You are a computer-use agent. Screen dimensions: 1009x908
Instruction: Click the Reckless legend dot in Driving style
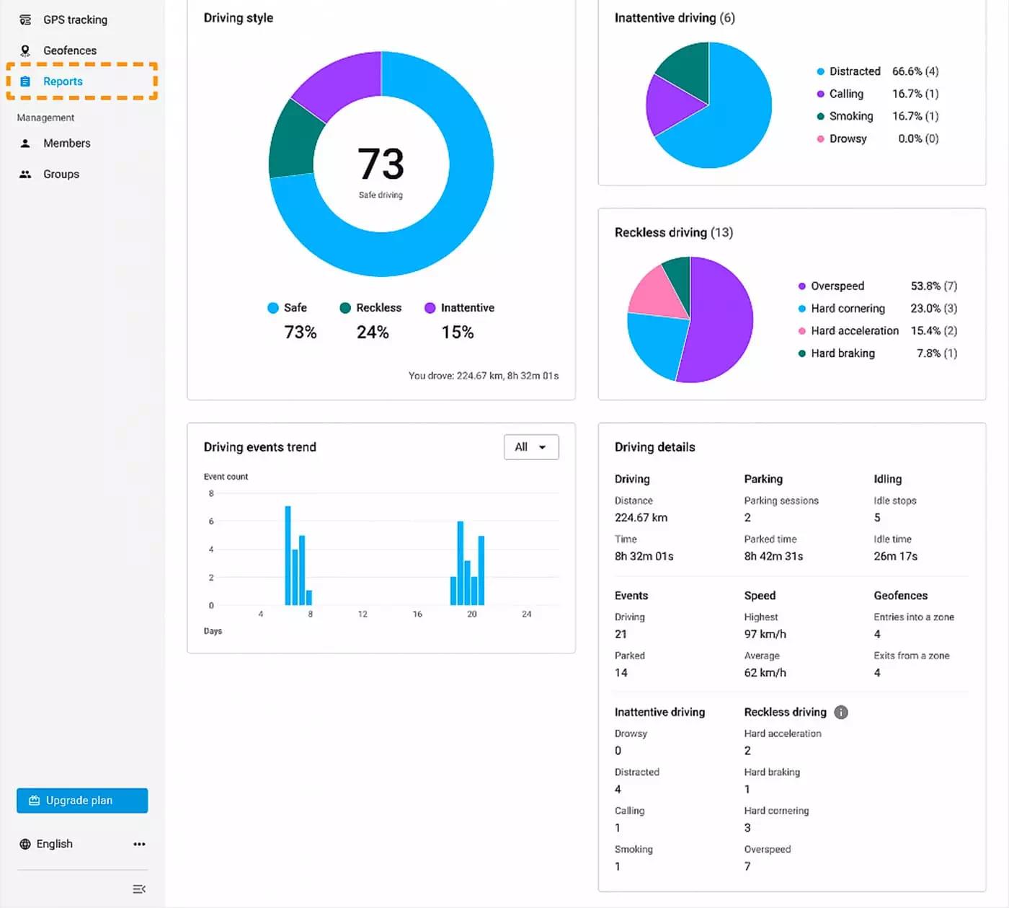click(x=345, y=308)
